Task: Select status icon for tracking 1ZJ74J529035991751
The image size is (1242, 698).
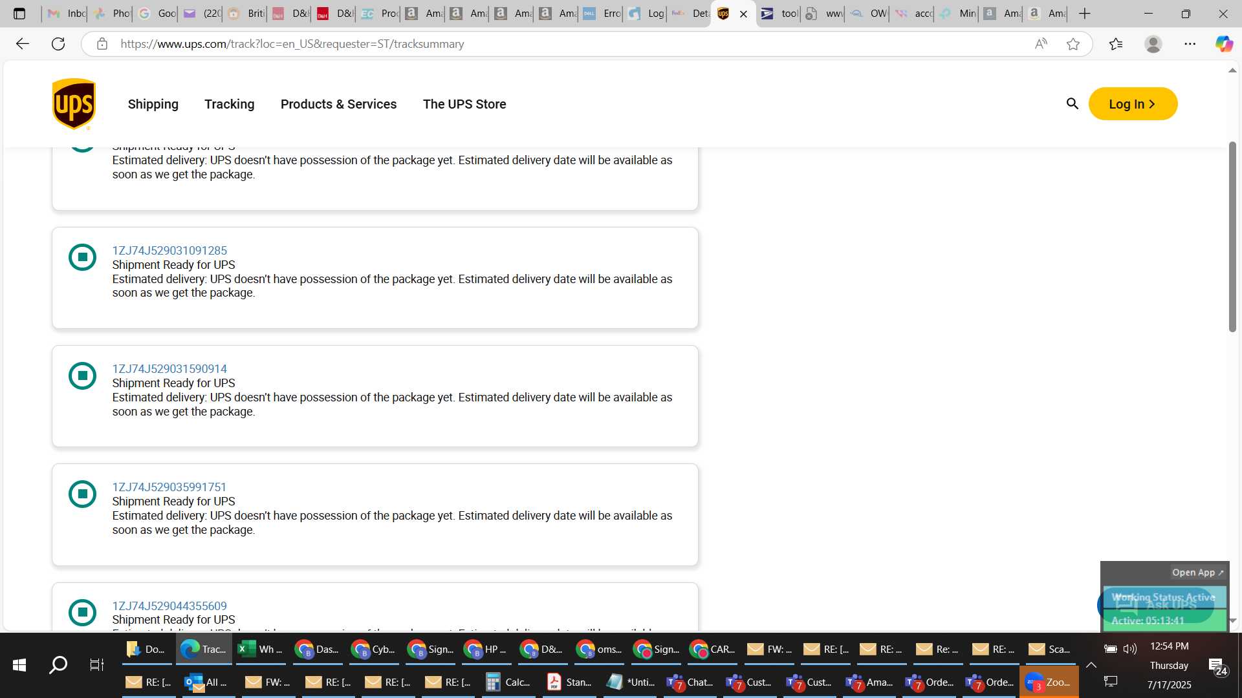Action: tap(82, 494)
